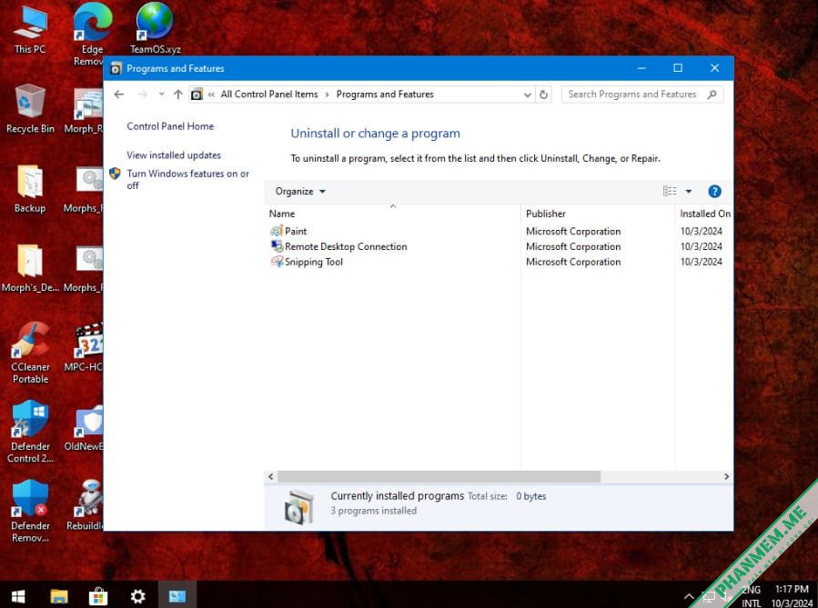Show hidden system tray icons chevron
The image size is (818, 608).
[x=689, y=596]
